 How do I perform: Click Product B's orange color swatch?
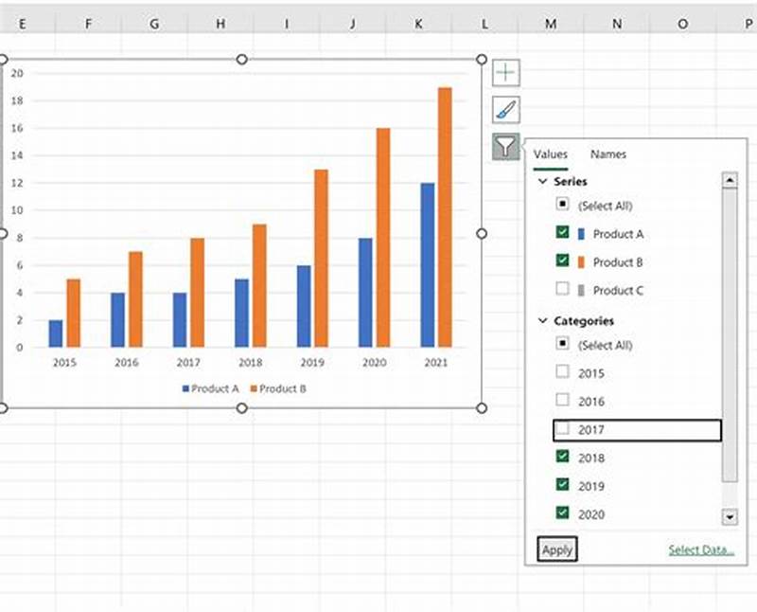pyautogui.click(x=583, y=261)
